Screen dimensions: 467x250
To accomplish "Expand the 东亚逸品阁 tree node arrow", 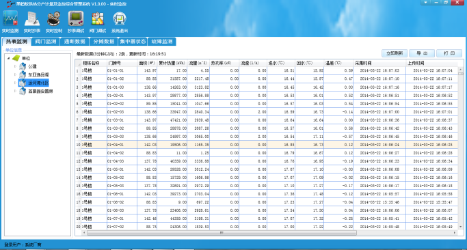I will (x=15, y=74).
